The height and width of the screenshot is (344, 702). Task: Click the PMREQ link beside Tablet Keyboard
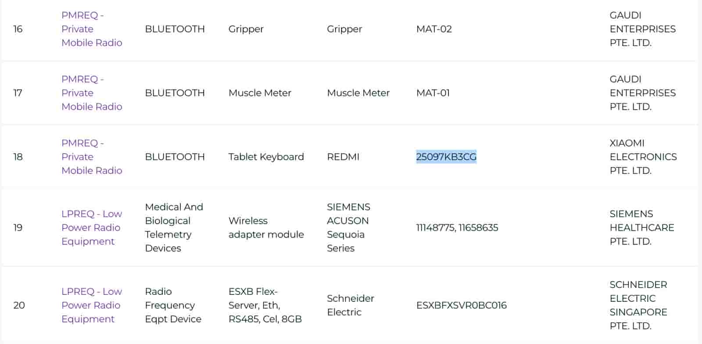[x=91, y=157]
